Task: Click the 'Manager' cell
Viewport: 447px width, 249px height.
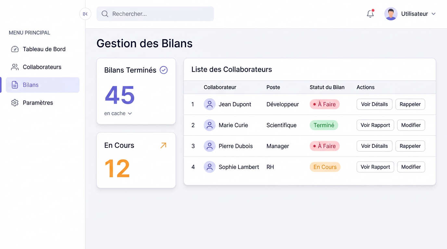Action: pyautogui.click(x=278, y=146)
